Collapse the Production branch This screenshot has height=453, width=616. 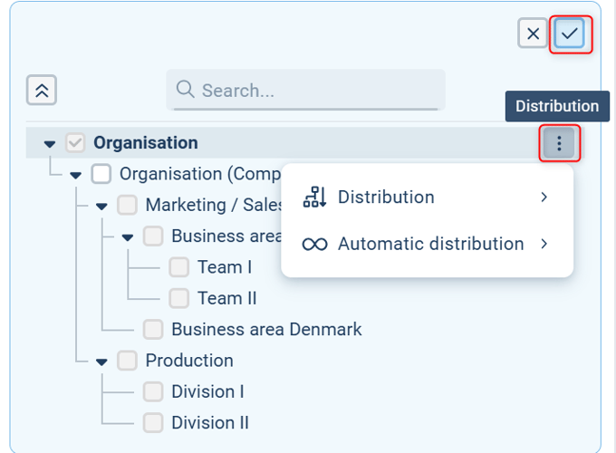point(101,361)
